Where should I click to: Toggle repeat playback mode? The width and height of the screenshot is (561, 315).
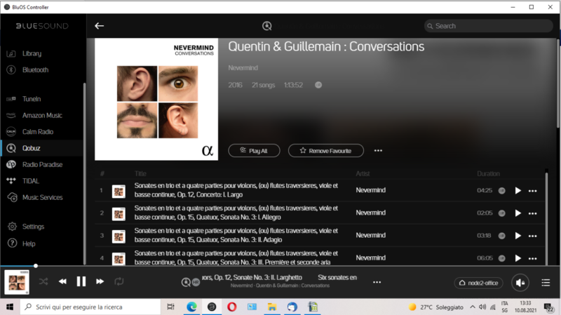[x=119, y=281]
